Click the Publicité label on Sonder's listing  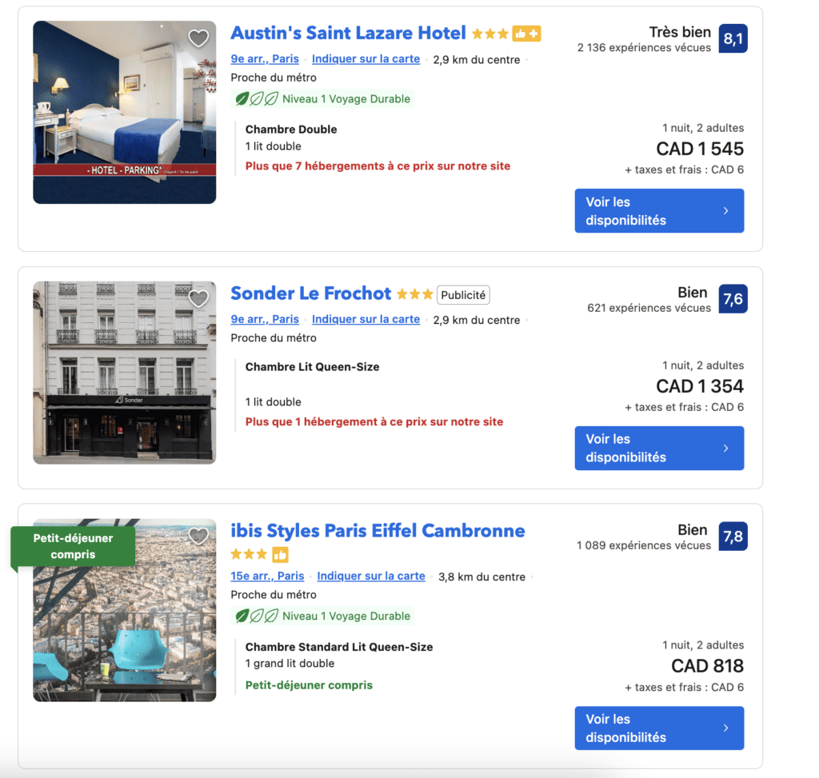(x=463, y=294)
